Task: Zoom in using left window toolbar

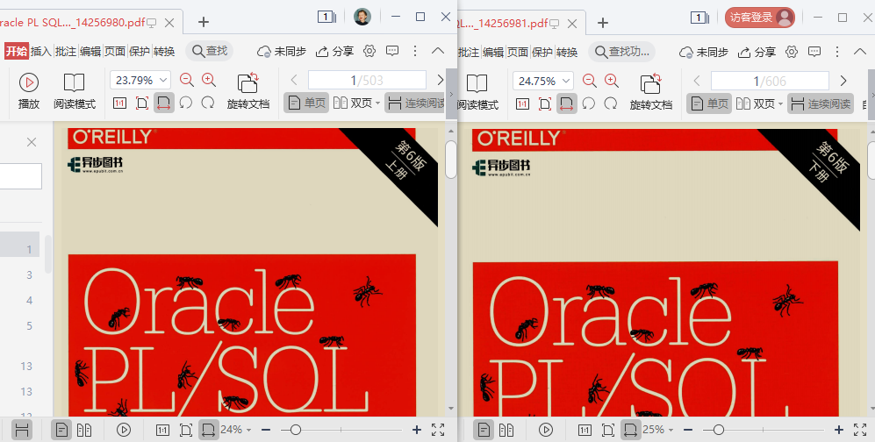Action: [209, 81]
